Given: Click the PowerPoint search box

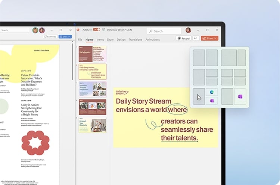Looking at the screenshot, I should coord(164,31).
